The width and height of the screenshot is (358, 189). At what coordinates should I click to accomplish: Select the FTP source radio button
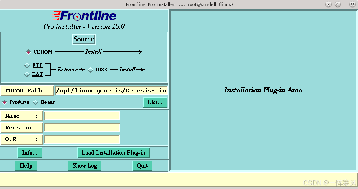[x=27, y=66]
